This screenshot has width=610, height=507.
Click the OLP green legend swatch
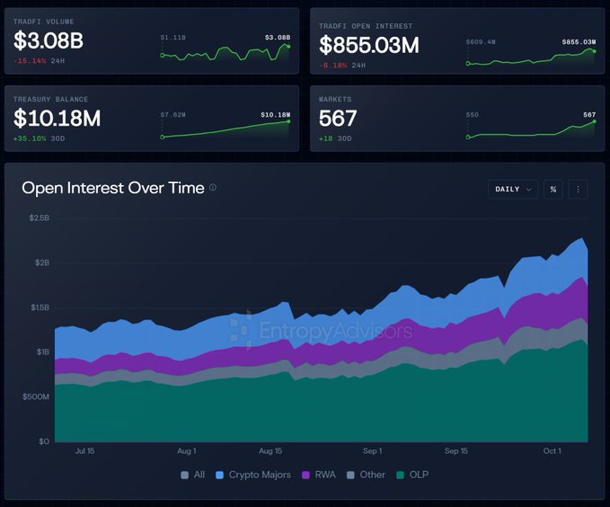(401, 475)
